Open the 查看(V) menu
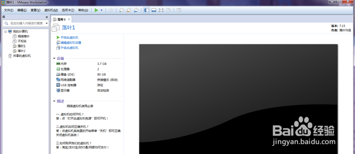 [35, 10]
